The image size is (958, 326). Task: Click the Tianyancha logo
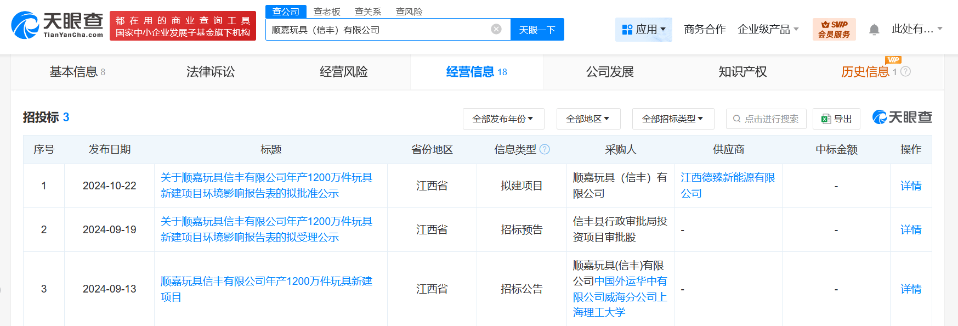(58, 25)
